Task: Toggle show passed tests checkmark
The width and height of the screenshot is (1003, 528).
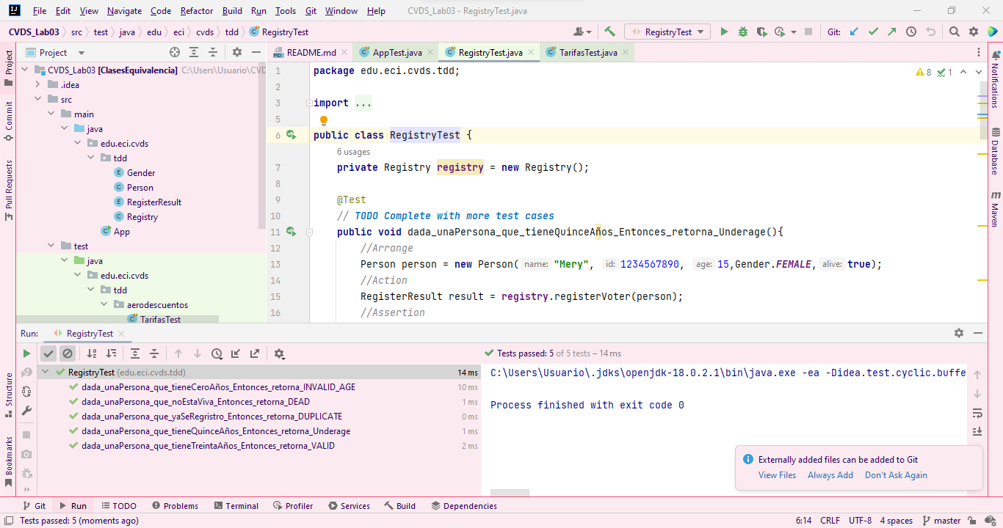Action: (x=48, y=353)
